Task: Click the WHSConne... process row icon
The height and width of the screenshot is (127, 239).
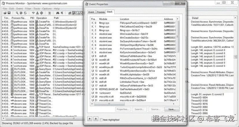Action: coord(12,47)
